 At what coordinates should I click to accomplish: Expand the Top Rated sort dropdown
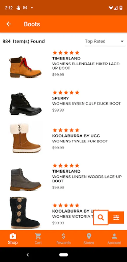click(105, 41)
